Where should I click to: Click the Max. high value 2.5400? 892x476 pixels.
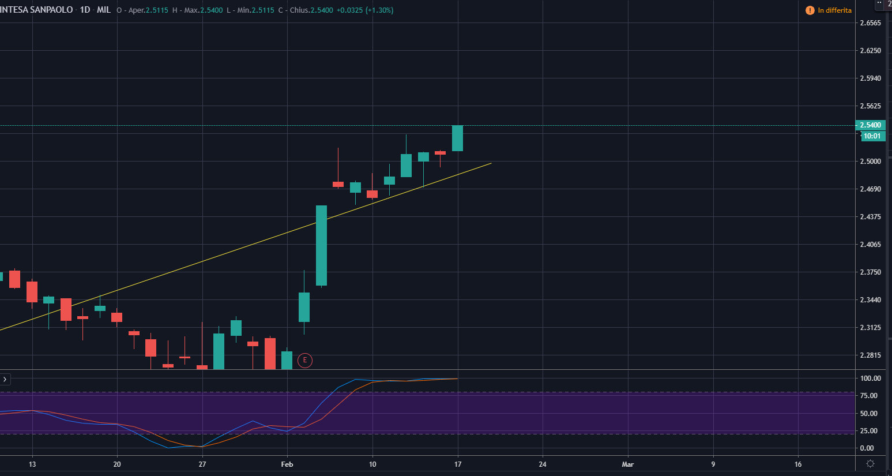coord(212,10)
